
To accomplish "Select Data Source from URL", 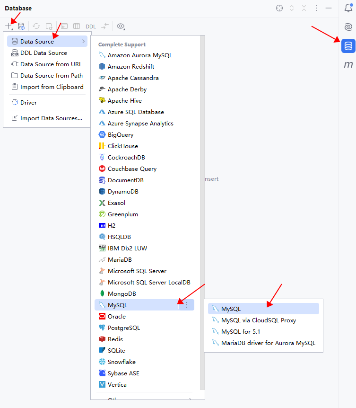I will click(x=51, y=64).
